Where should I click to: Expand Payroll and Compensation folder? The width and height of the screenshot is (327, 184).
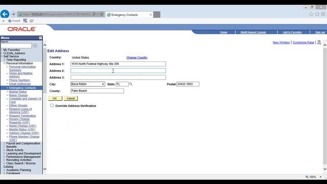point(5,143)
